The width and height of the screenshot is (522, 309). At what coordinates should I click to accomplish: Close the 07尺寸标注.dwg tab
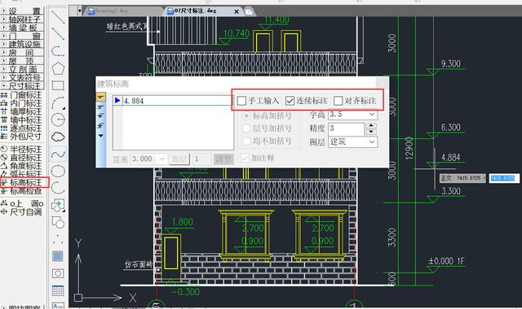[237, 11]
